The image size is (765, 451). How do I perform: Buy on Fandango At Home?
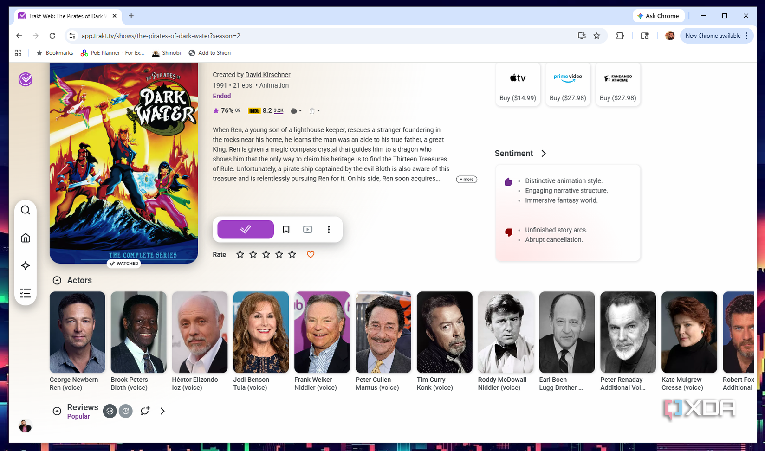pos(618,84)
